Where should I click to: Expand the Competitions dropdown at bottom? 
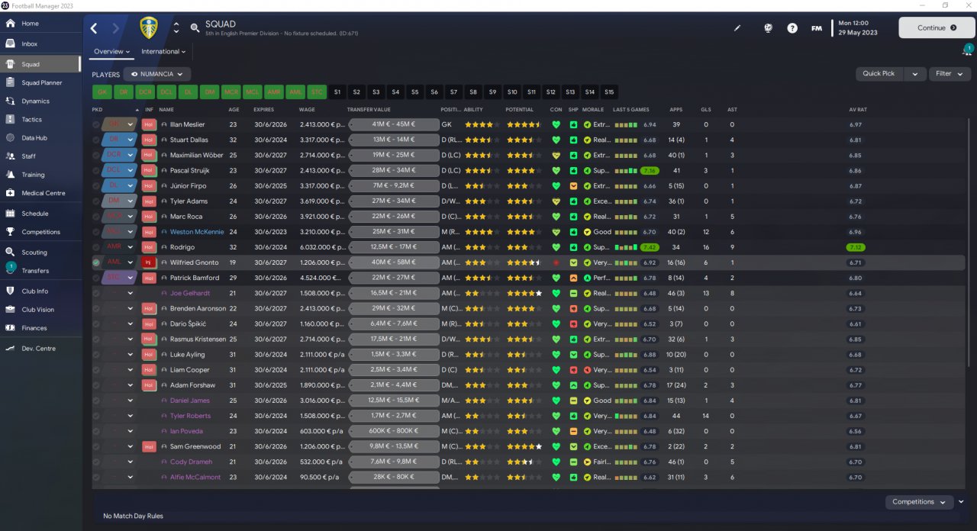(x=919, y=502)
